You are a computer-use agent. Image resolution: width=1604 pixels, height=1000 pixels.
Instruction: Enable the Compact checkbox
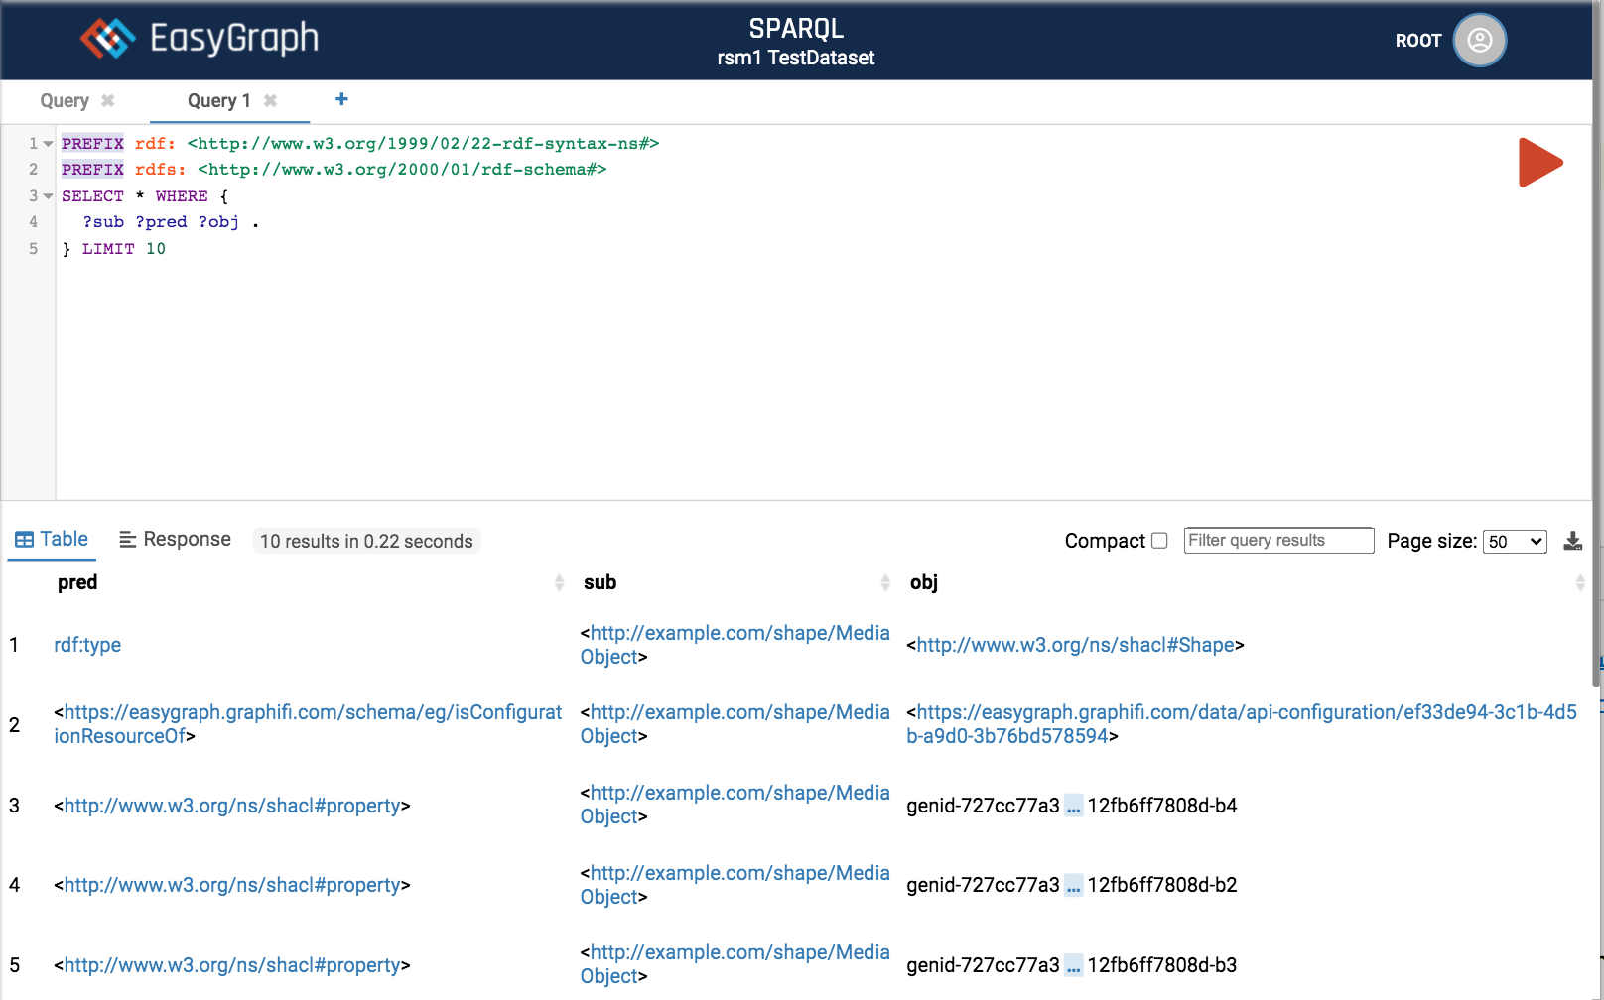pos(1159,541)
